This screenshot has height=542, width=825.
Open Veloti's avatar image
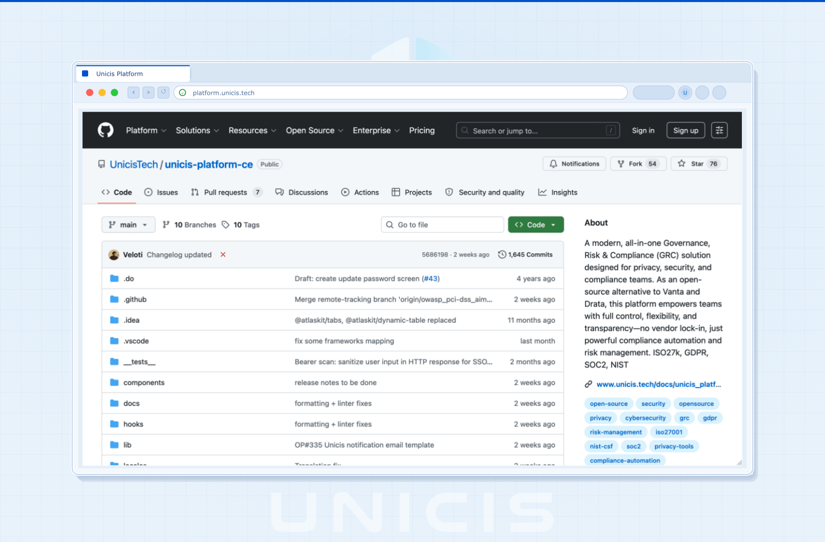point(114,254)
